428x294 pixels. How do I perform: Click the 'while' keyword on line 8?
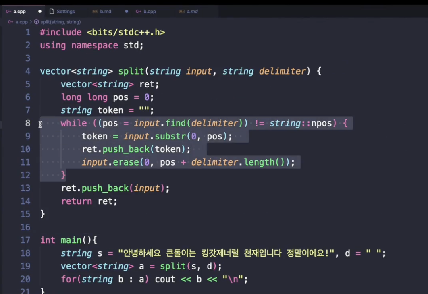point(74,123)
